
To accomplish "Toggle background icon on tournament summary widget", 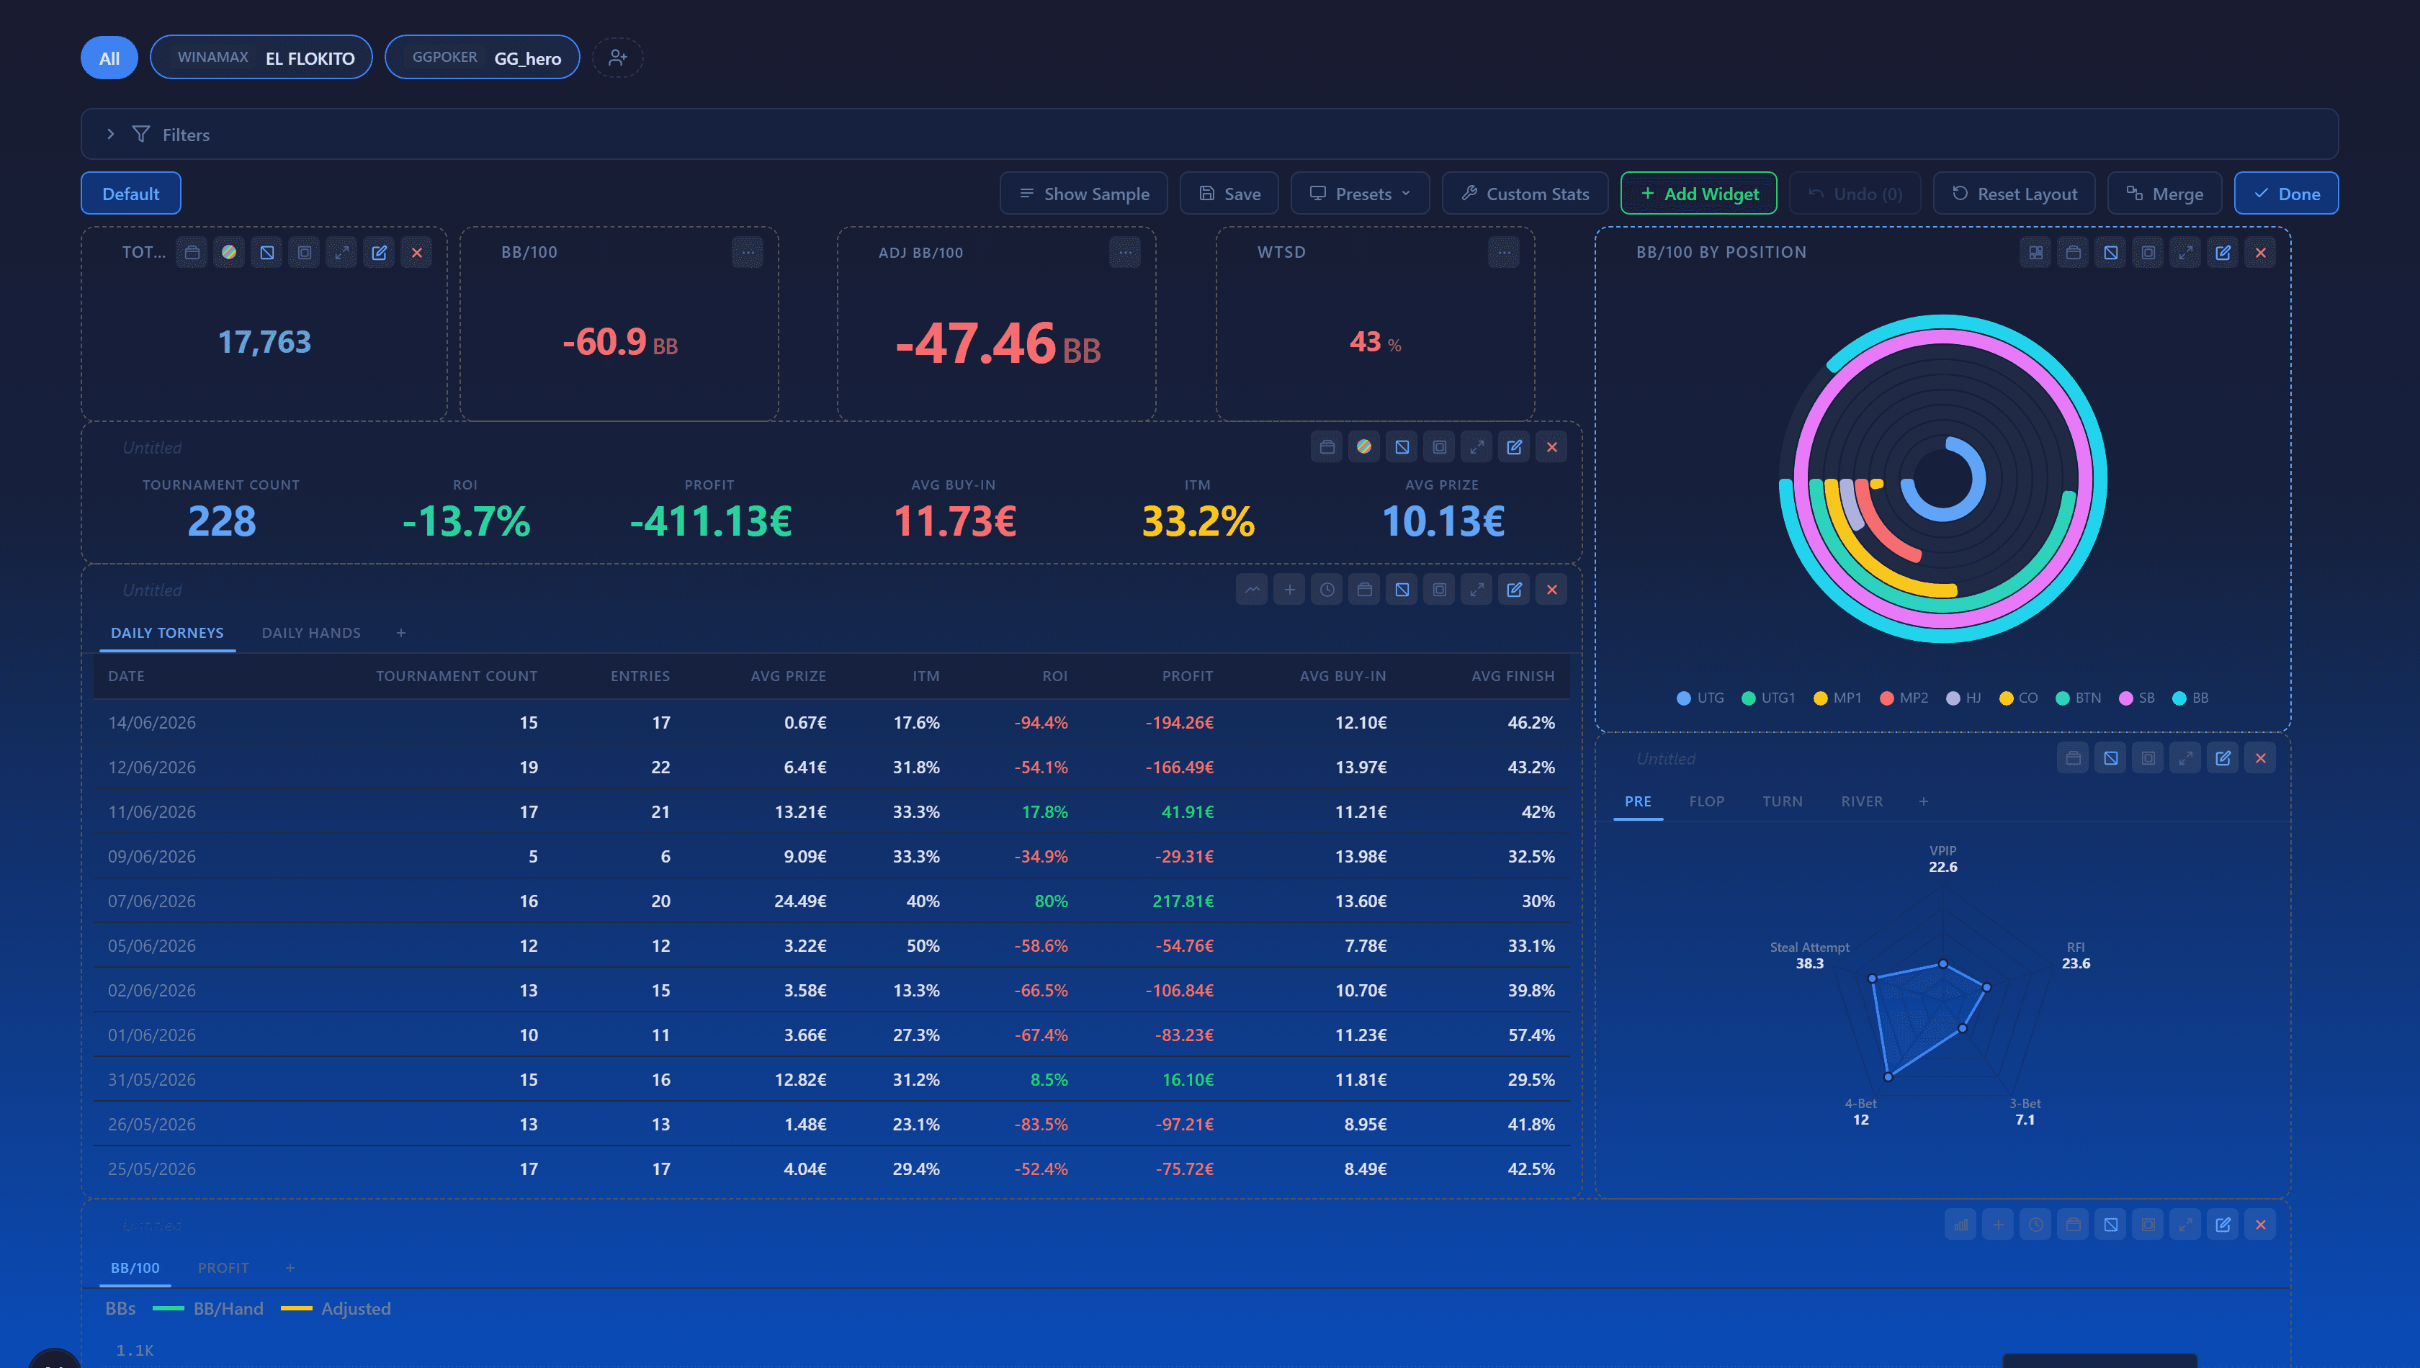I will [1402, 447].
